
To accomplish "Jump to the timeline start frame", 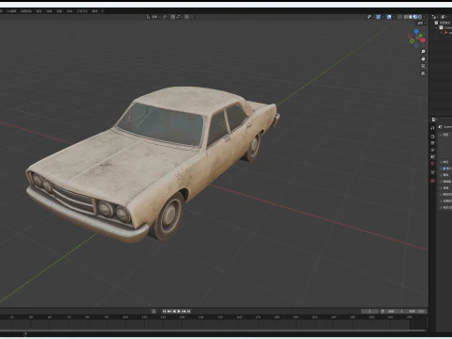I will point(165,311).
